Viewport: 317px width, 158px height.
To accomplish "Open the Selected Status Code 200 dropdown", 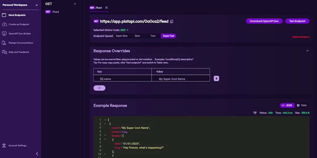I will pyautogui.click(x=124, y=30).
